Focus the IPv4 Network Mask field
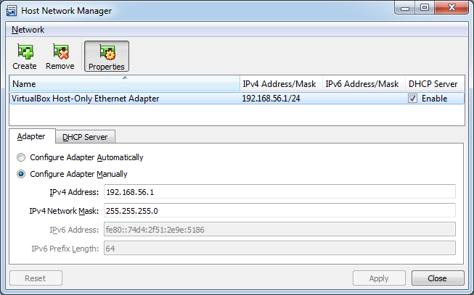The image size is (474, 295). click(x=279, y=210)
